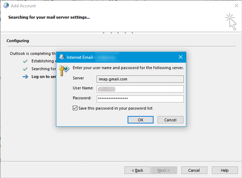Uncheck Save this password checkbox
The image size is (242, 178).
coord(75,108)
